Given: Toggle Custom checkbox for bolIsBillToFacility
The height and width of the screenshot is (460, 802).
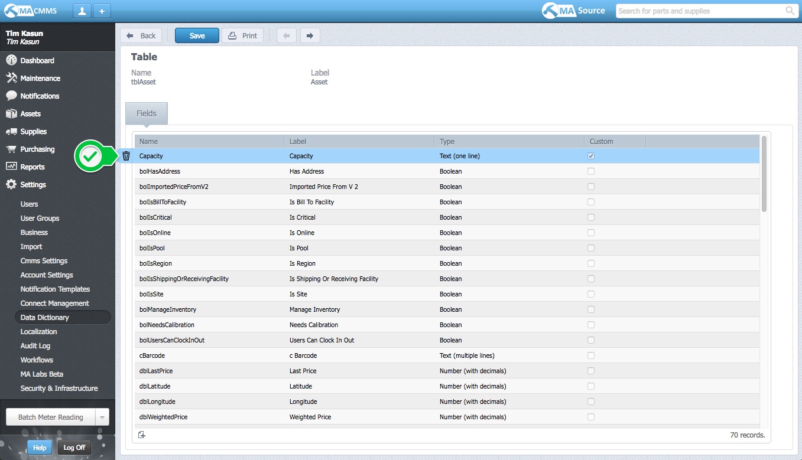Looking at the screenshot, I should (x=591, y=202).
